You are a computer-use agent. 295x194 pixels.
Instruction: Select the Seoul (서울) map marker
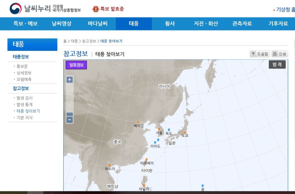[159, 129]
